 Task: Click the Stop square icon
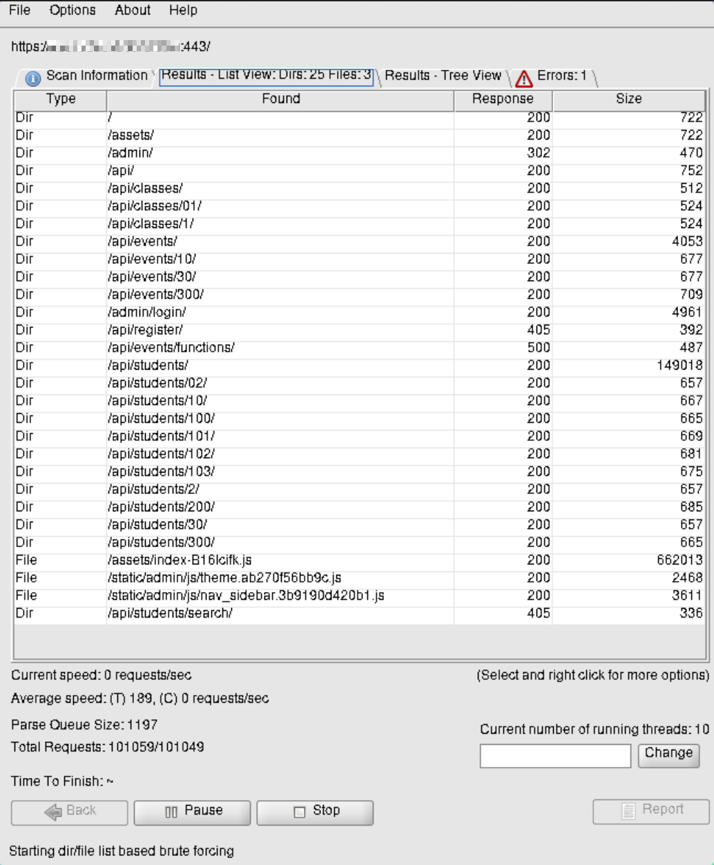(300, 812)
